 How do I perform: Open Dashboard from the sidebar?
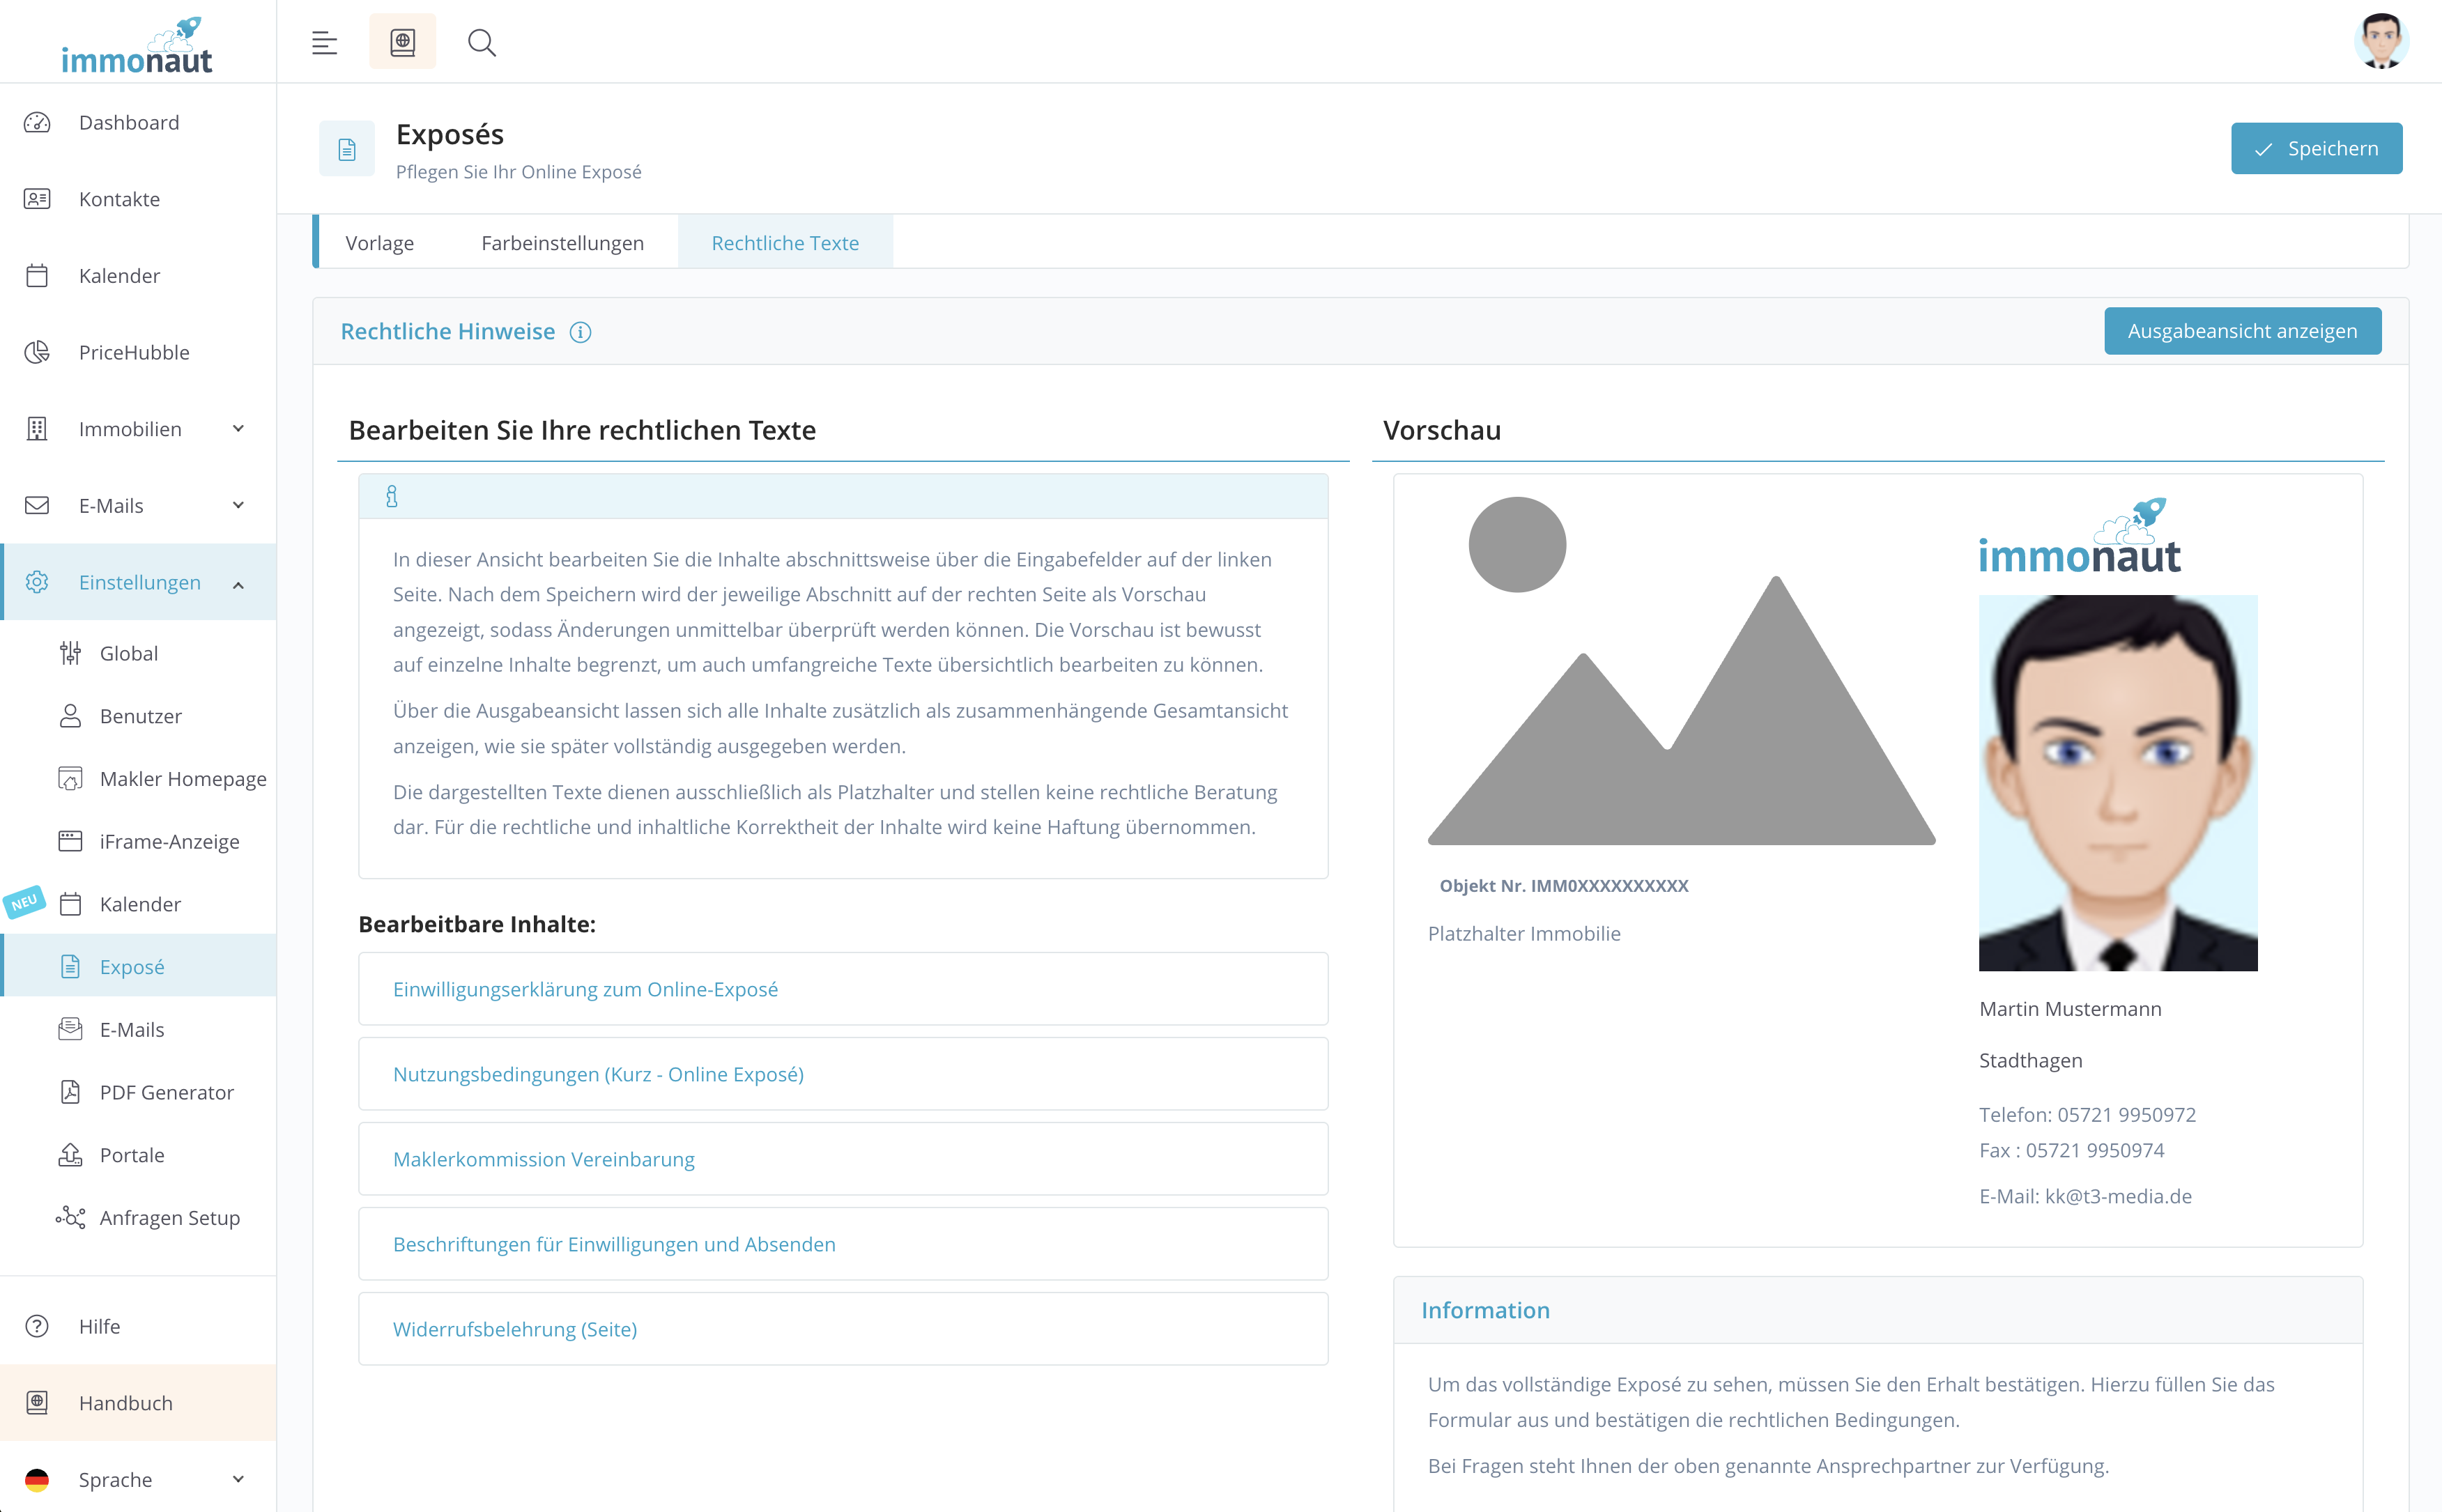(129, 122)
